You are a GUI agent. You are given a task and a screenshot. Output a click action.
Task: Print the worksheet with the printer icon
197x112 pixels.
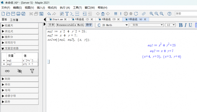18,14
